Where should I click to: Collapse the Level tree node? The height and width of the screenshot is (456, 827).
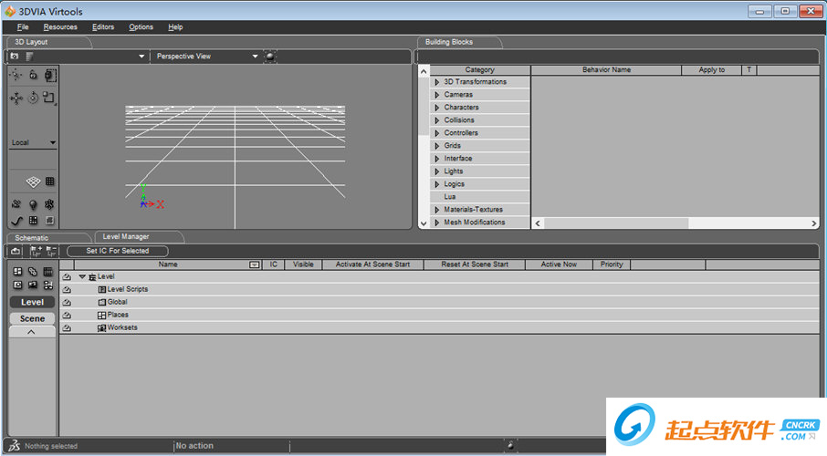pos(82,276)
